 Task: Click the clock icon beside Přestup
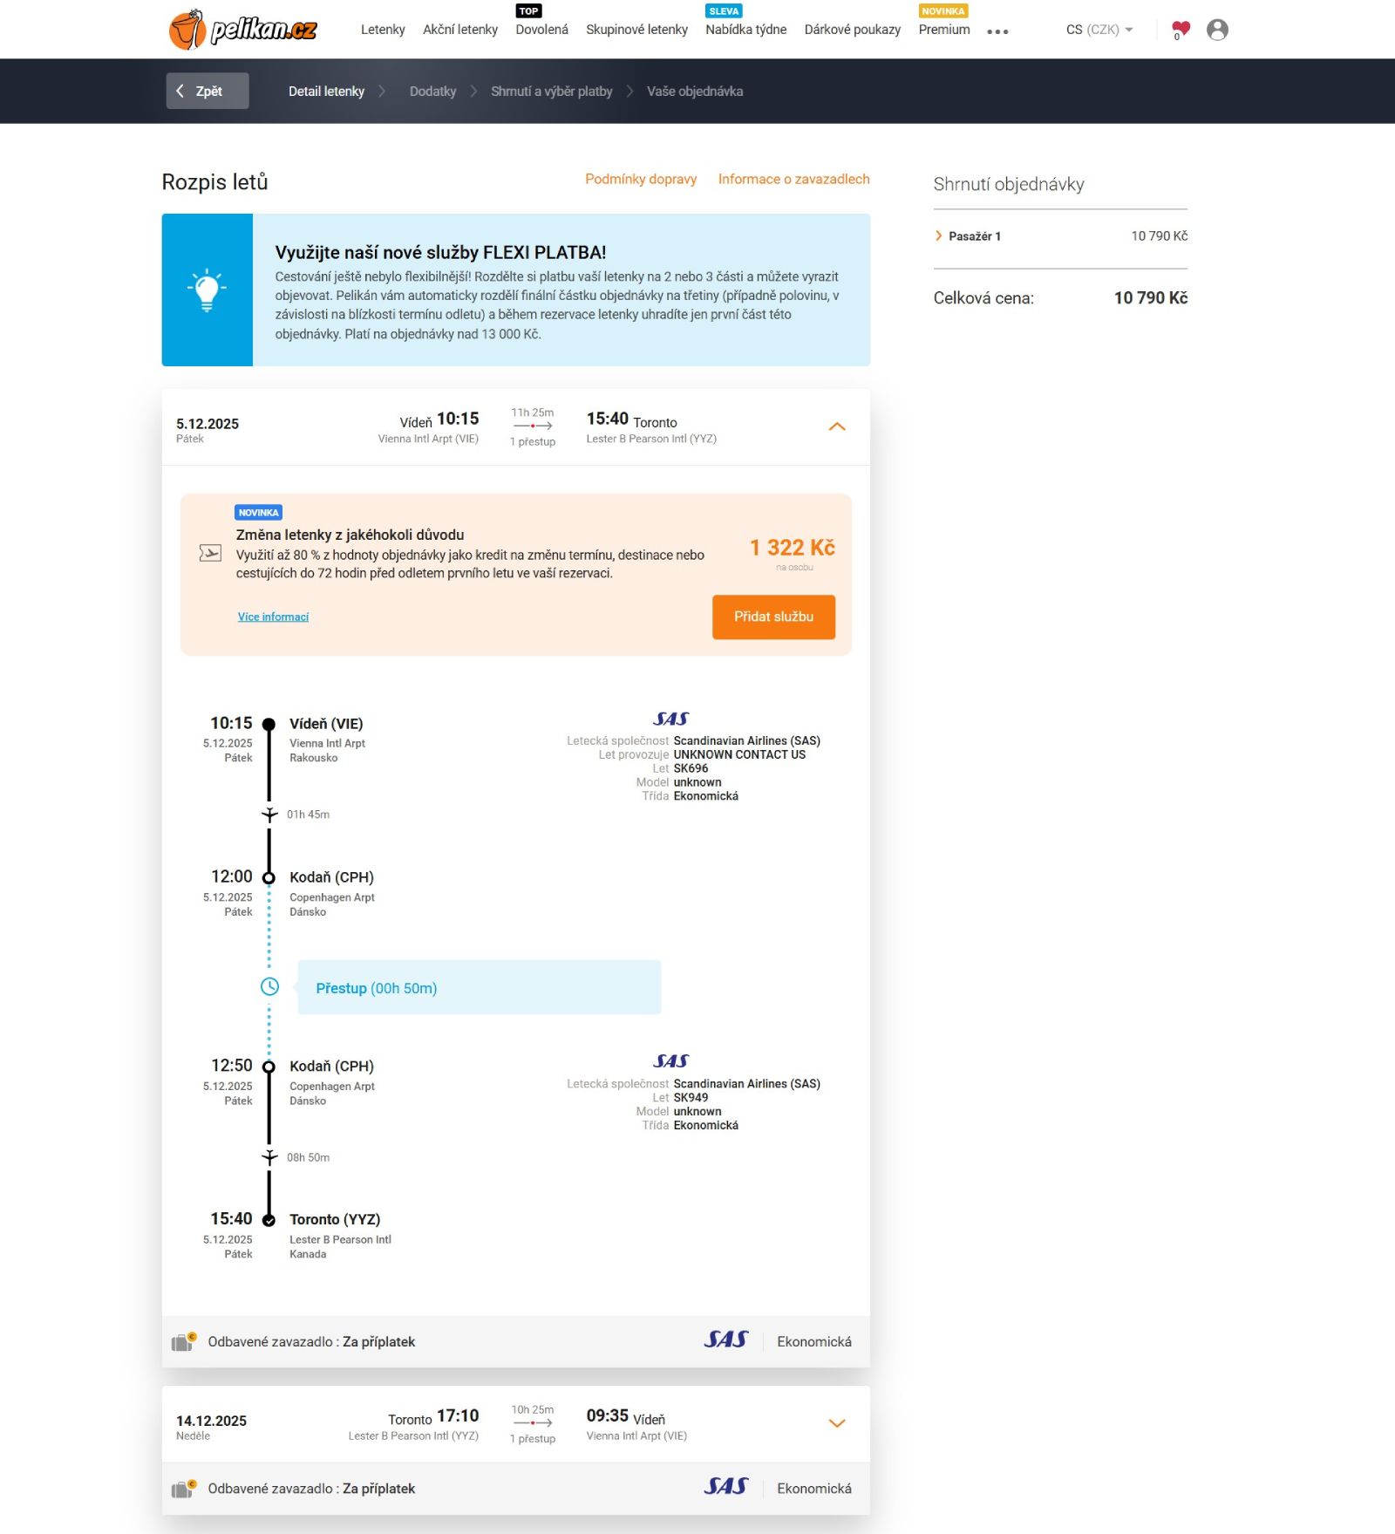point(270,986)
